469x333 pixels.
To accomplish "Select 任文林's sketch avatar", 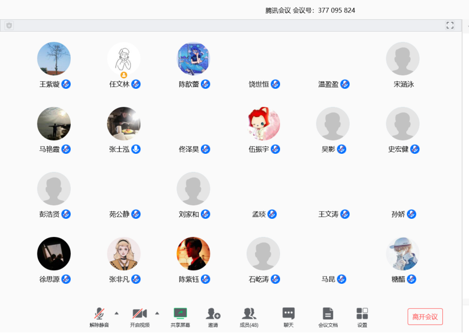I will (123, 59).
